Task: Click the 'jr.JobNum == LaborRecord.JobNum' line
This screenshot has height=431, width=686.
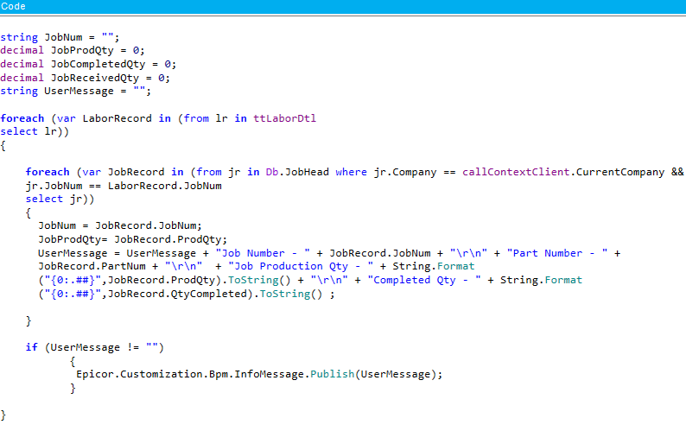Action: click(x=124, y=186)
